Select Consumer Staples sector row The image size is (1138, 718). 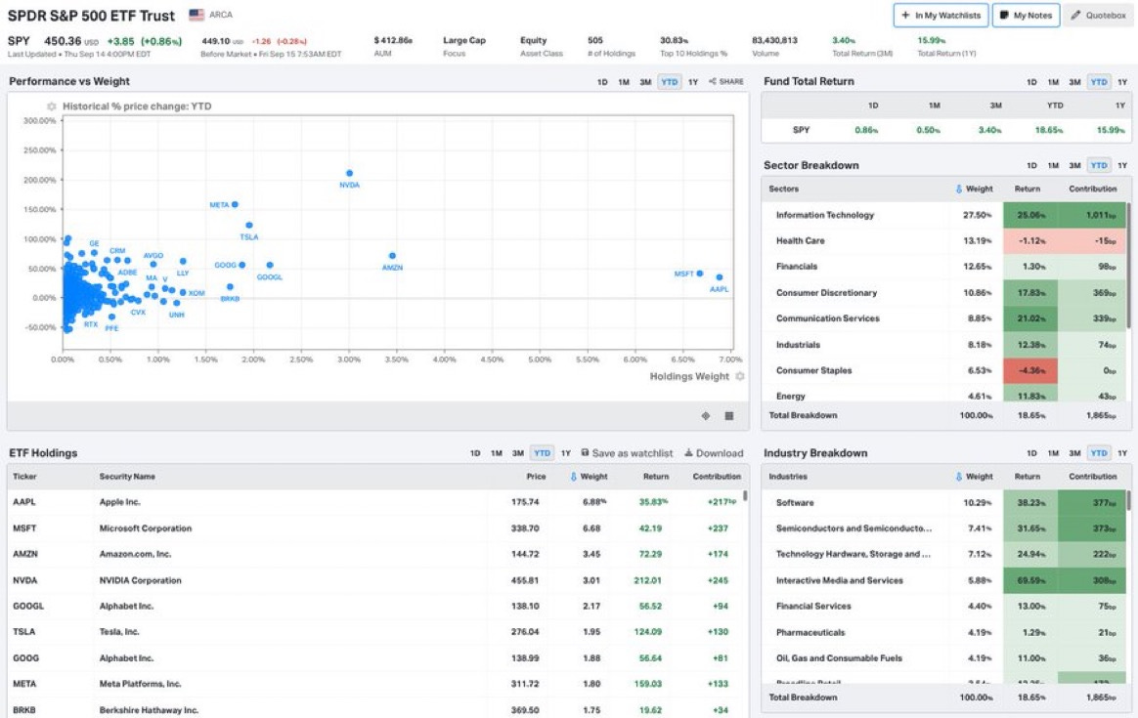pos(943,370)
